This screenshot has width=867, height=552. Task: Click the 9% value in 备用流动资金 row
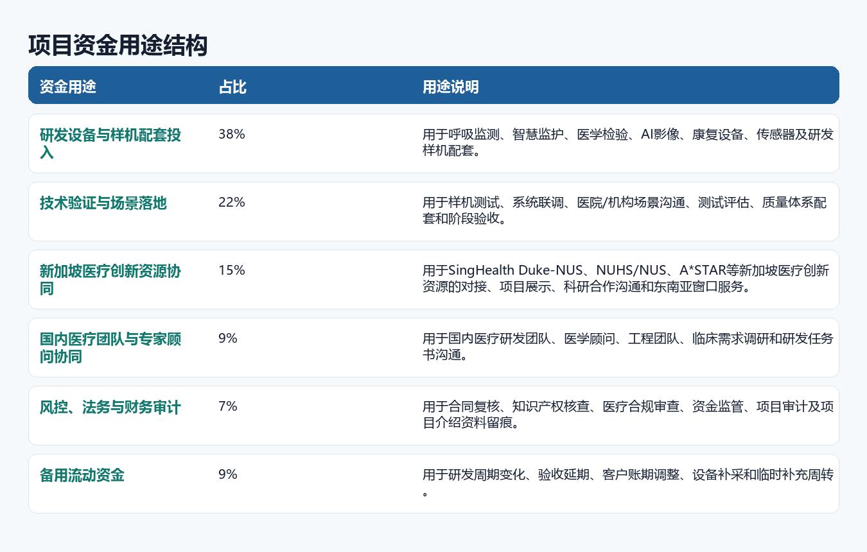point(228,474)
